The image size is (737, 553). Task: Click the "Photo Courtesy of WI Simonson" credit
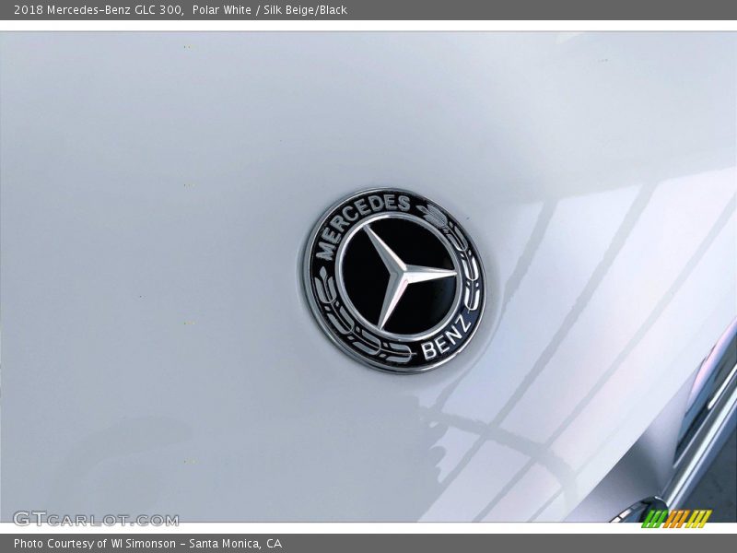pyautogui.click(x=95, y=544)
